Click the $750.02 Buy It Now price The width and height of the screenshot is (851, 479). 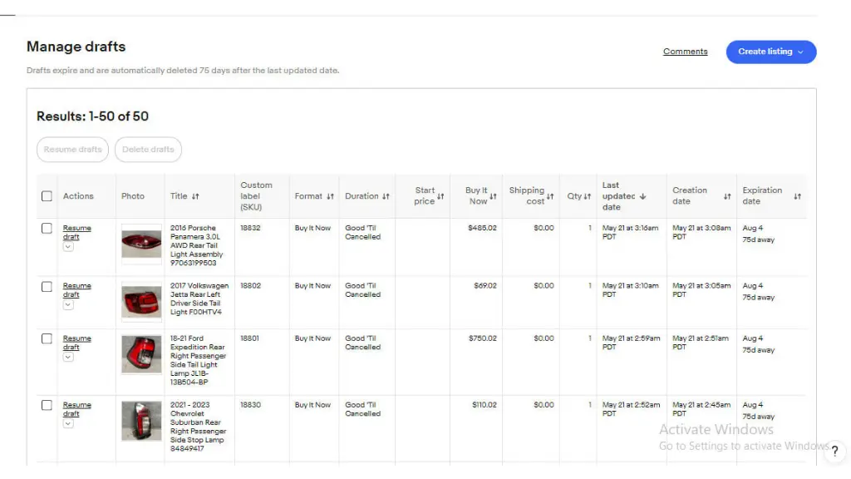click(483, 338)
